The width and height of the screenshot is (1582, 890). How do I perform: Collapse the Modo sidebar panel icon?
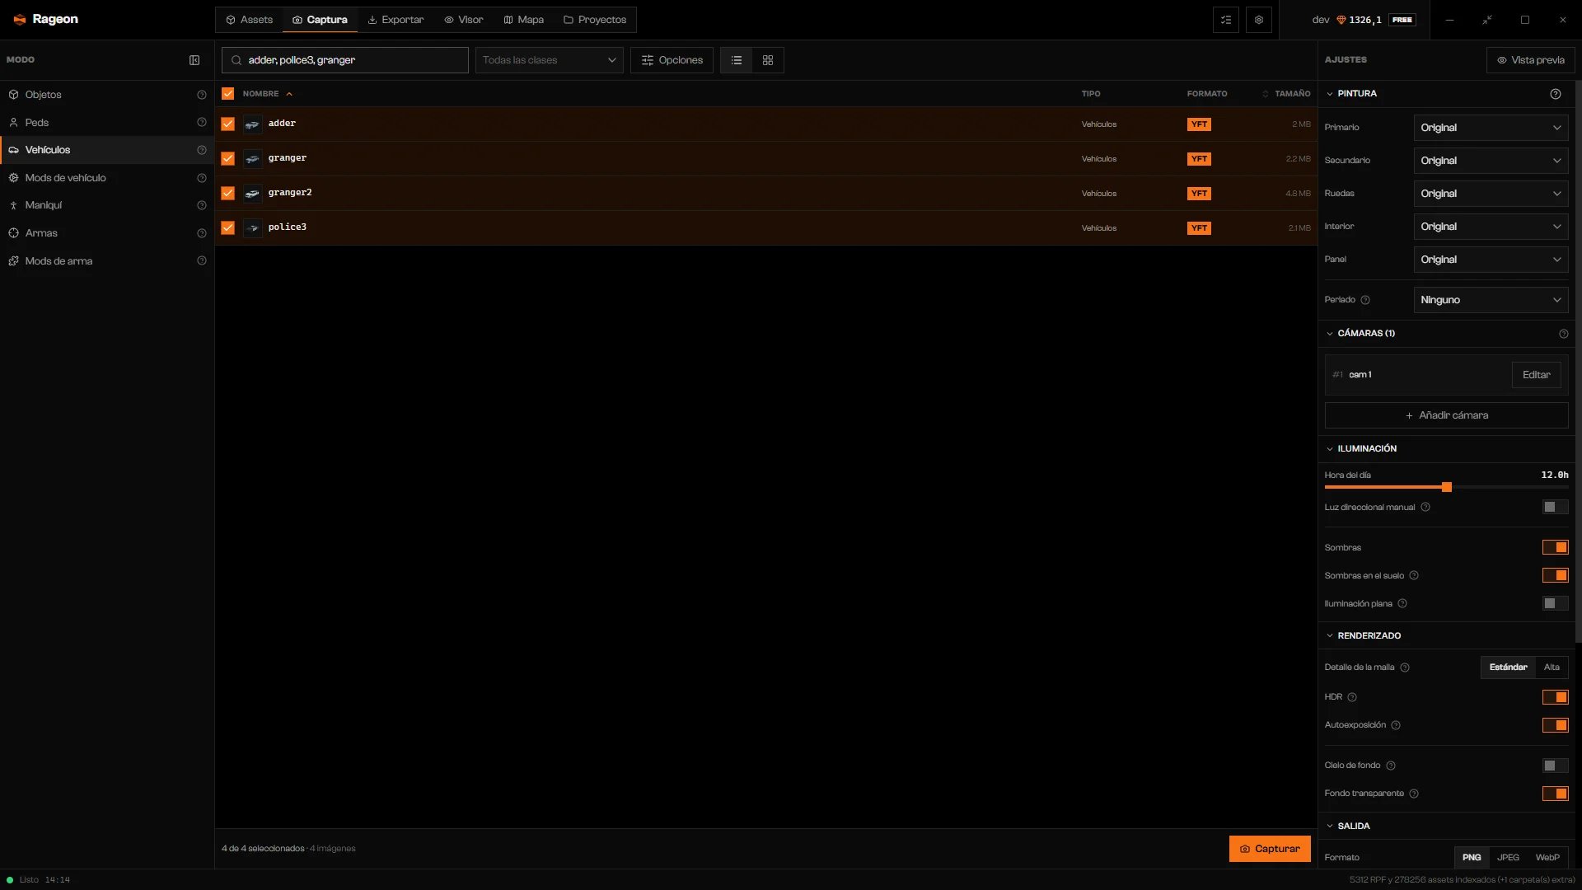point(194,60)
